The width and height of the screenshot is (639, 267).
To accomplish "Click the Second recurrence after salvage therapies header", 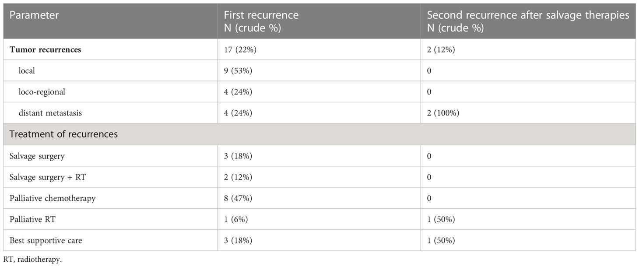I will click(x=528, y=21).
